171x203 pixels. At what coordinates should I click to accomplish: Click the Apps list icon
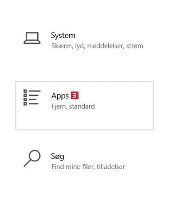[x=32, y=97]
